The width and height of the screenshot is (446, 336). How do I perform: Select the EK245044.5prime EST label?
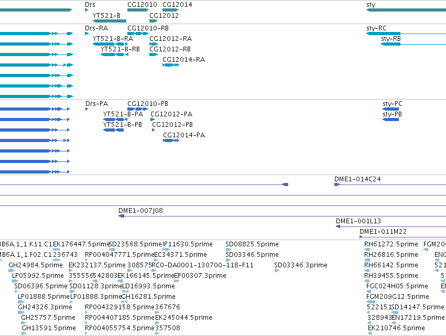click(x=183, y=318)
